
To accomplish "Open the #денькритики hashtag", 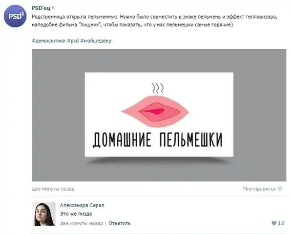I will [x=48, y=40].
